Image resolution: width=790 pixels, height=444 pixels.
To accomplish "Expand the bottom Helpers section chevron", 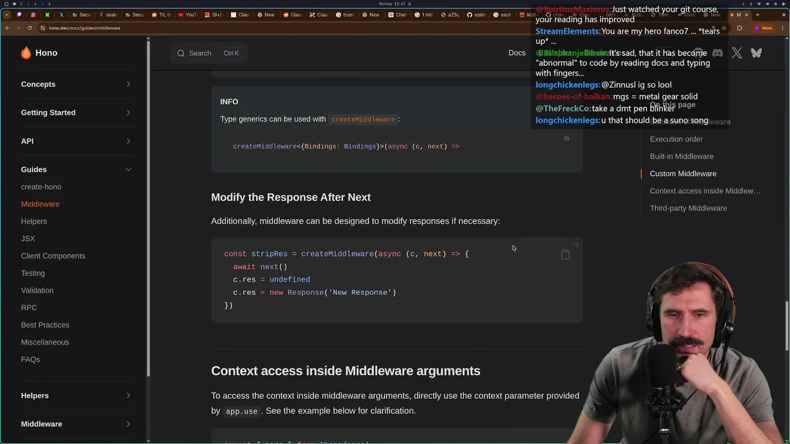I will coord(128,396).
